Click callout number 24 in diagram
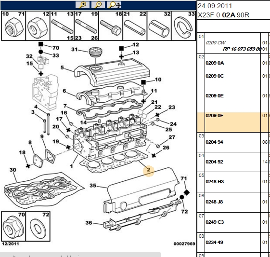This screenshot has height=257, width=270. click(173, 124)
